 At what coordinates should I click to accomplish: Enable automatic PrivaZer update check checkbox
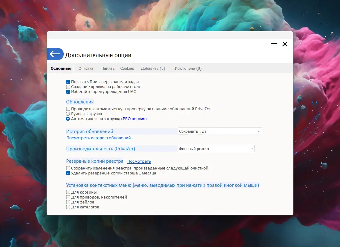(68, 109)
